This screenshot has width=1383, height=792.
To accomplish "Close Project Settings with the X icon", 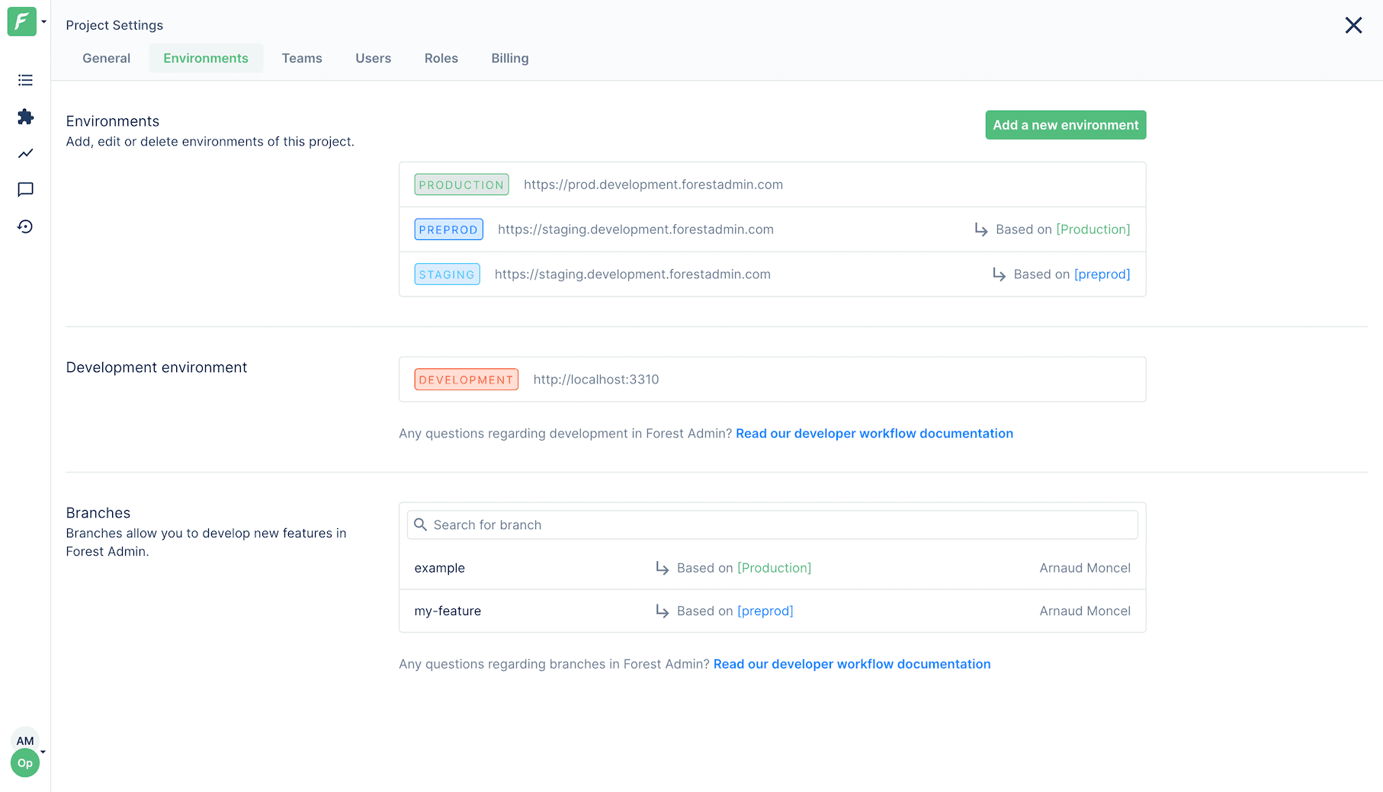I will pos(1353,25).
